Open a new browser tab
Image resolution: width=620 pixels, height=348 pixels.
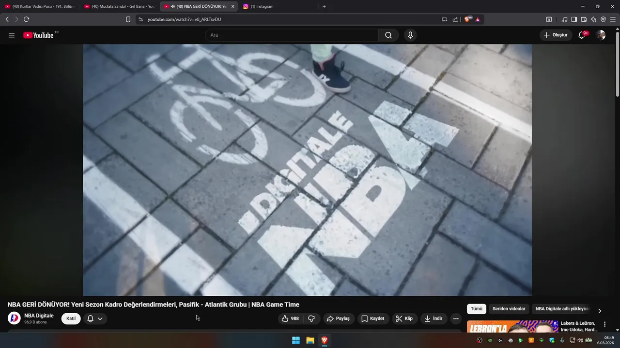click(324, 6)
